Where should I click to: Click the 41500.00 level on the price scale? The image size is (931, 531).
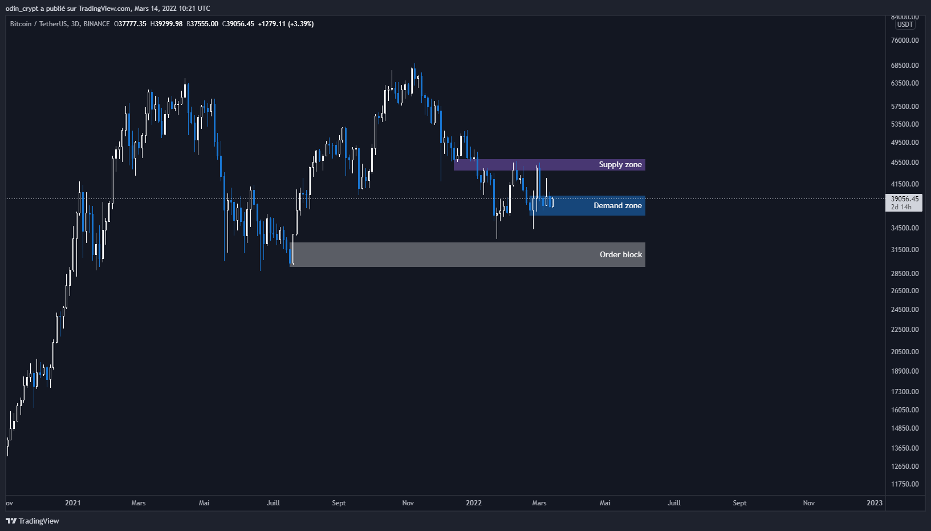904,184
